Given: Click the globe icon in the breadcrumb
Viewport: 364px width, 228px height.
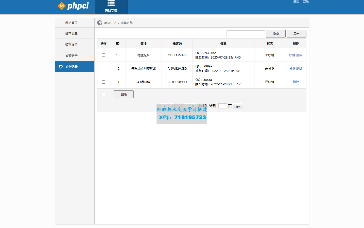Looking at the screenshot, I should coord(99,23).
